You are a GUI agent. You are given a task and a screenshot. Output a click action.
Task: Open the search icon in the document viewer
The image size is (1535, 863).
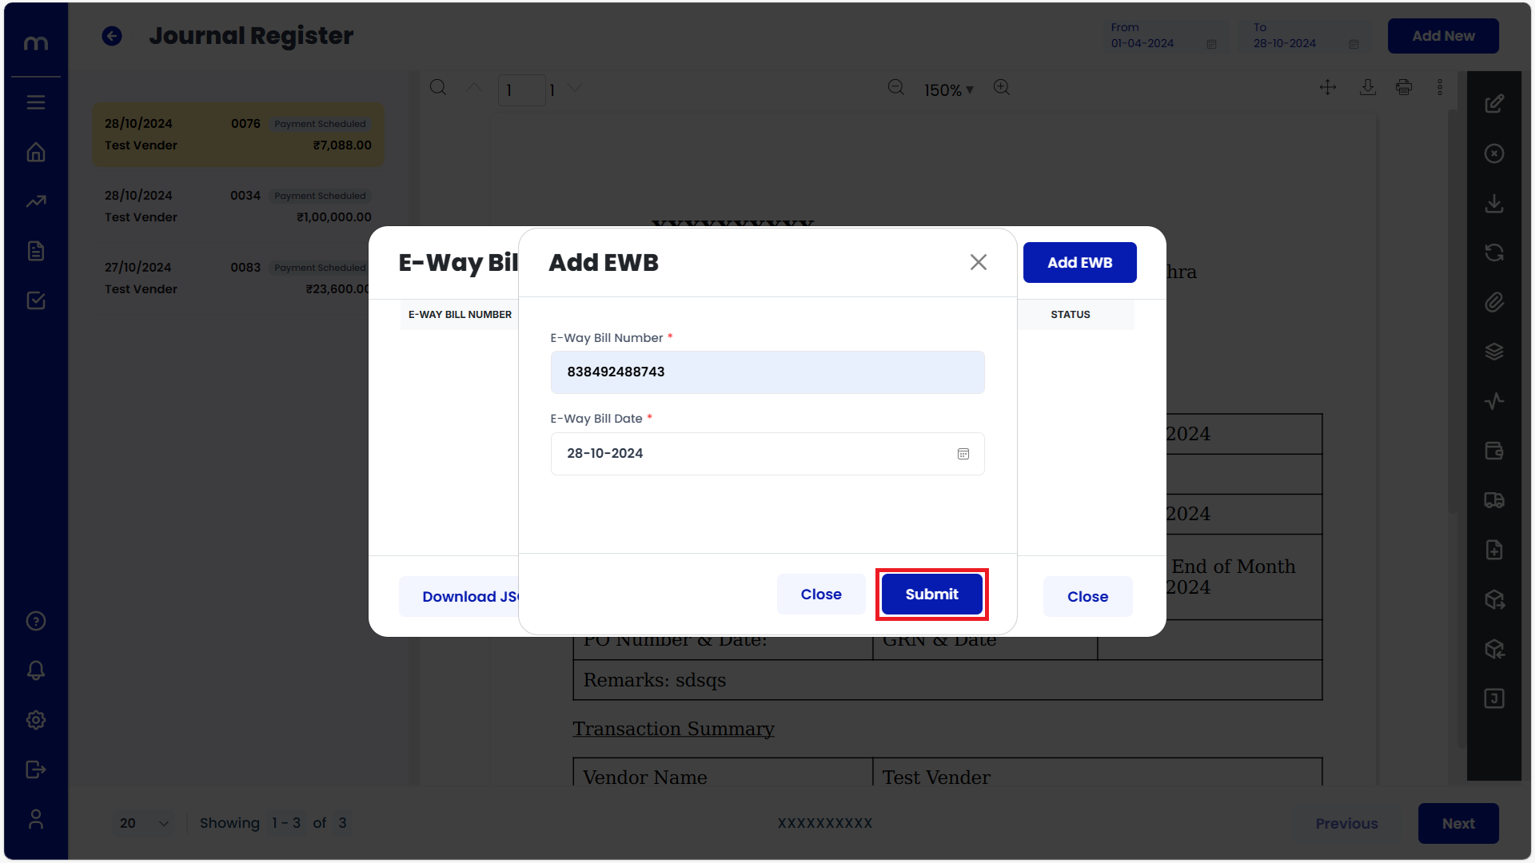coord(438,87)
